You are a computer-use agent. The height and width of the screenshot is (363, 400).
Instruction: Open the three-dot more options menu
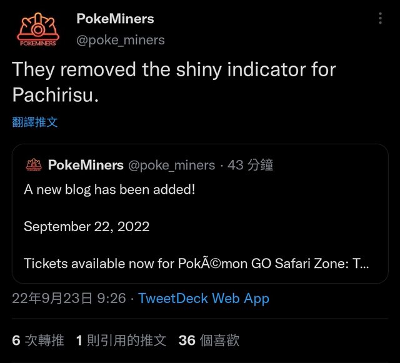(380, 19)
